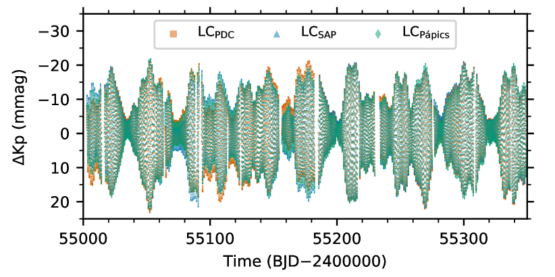Click the Time (BJD−2400000) axis title
Screen dimensions: 555x277
coord(305,261)
